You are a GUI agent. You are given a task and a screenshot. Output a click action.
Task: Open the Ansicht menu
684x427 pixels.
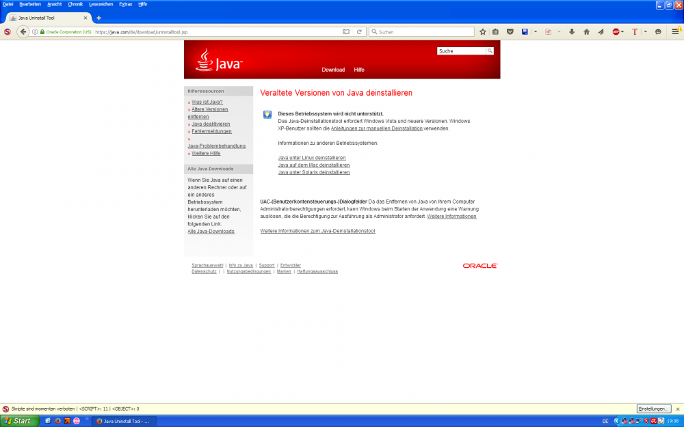pos(55,4)
